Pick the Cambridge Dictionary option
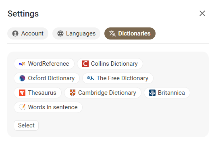The width and height of the screenshot is (216, 148). click(103, 93)
